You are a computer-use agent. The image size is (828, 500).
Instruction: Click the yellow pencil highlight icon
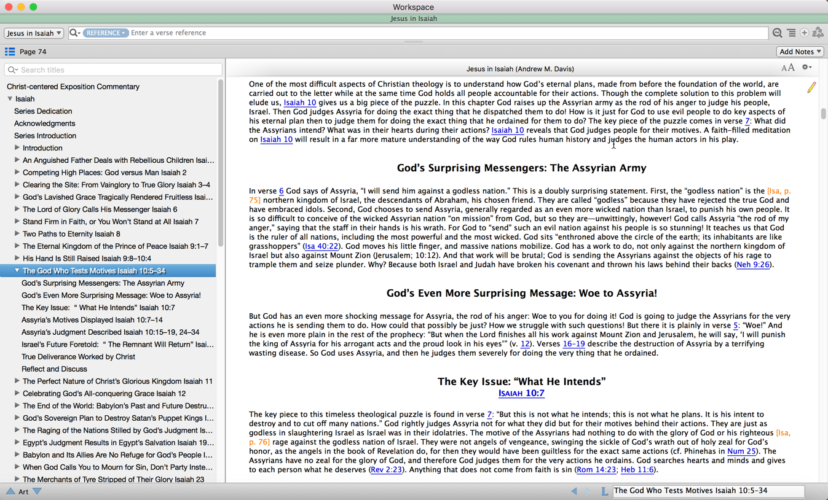pos(811,88)
